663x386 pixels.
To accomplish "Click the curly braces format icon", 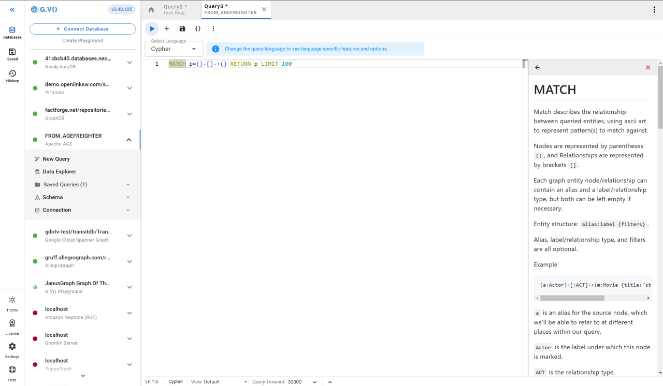I will 198,29.
